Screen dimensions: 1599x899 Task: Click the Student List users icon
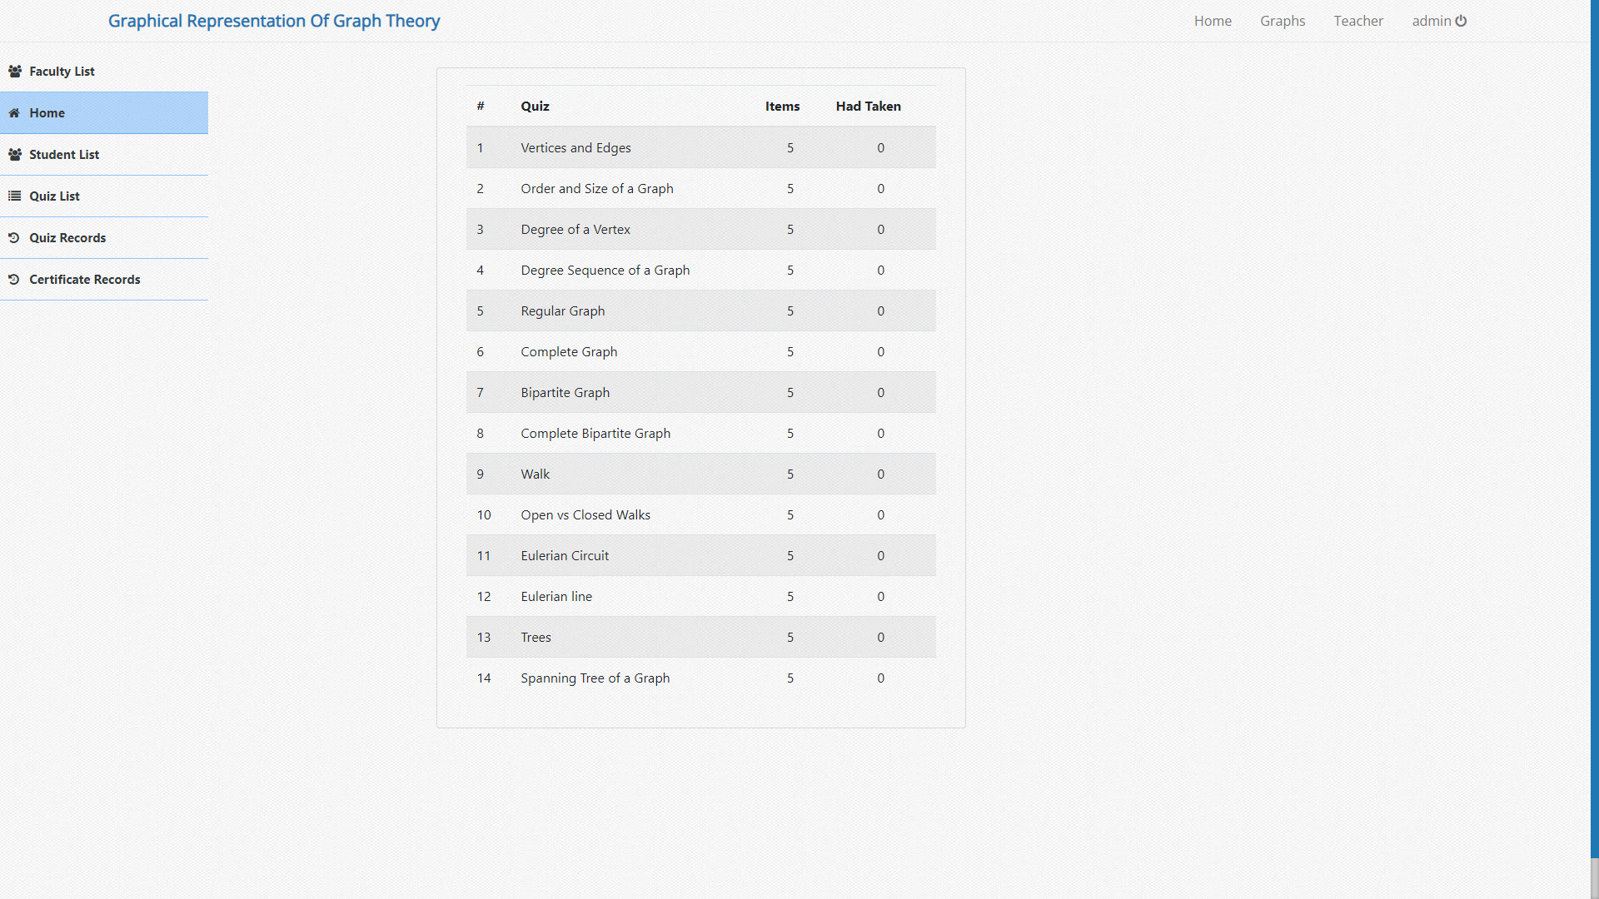pos(15,155)
